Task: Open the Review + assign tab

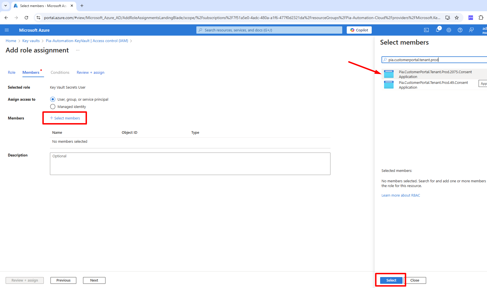Action: pyautogui.click(x=91, y=72)
